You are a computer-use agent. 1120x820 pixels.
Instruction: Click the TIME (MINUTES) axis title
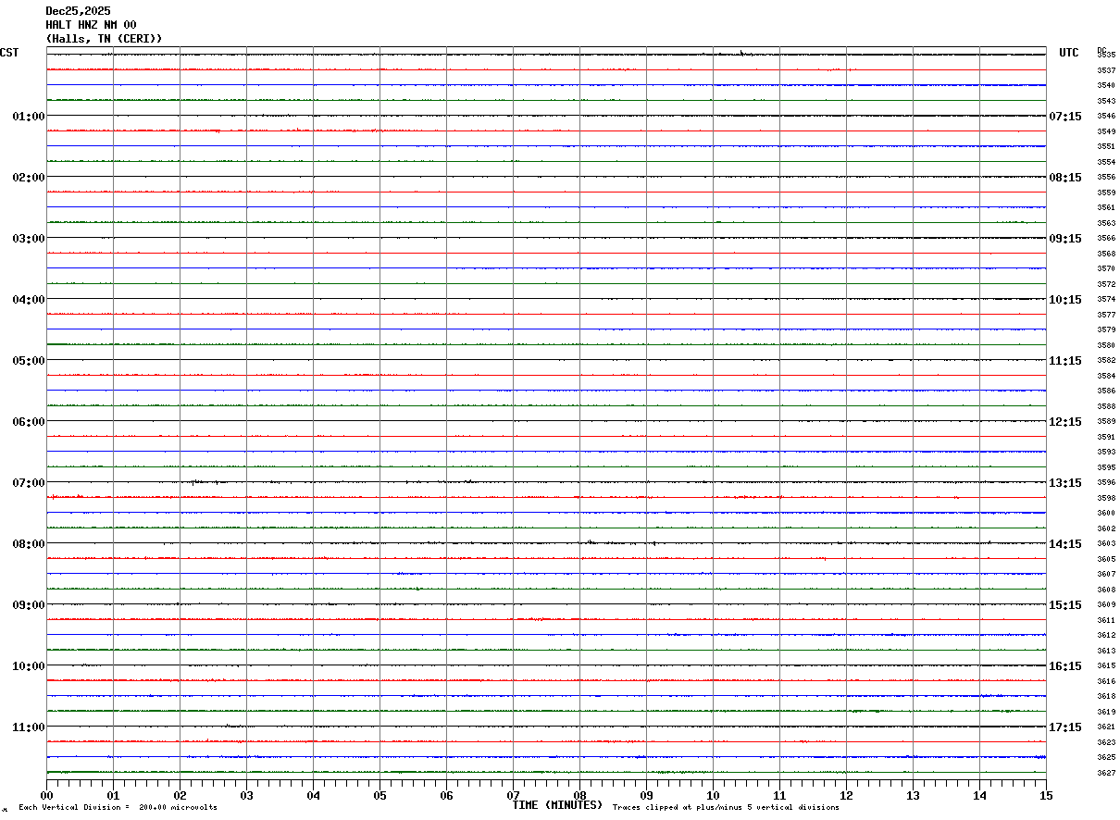[x=557, y=805]
